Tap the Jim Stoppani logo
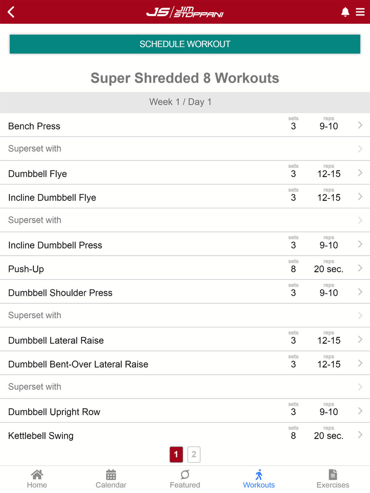370x493 pixels. pyautogui.click(x=185, y=12)
